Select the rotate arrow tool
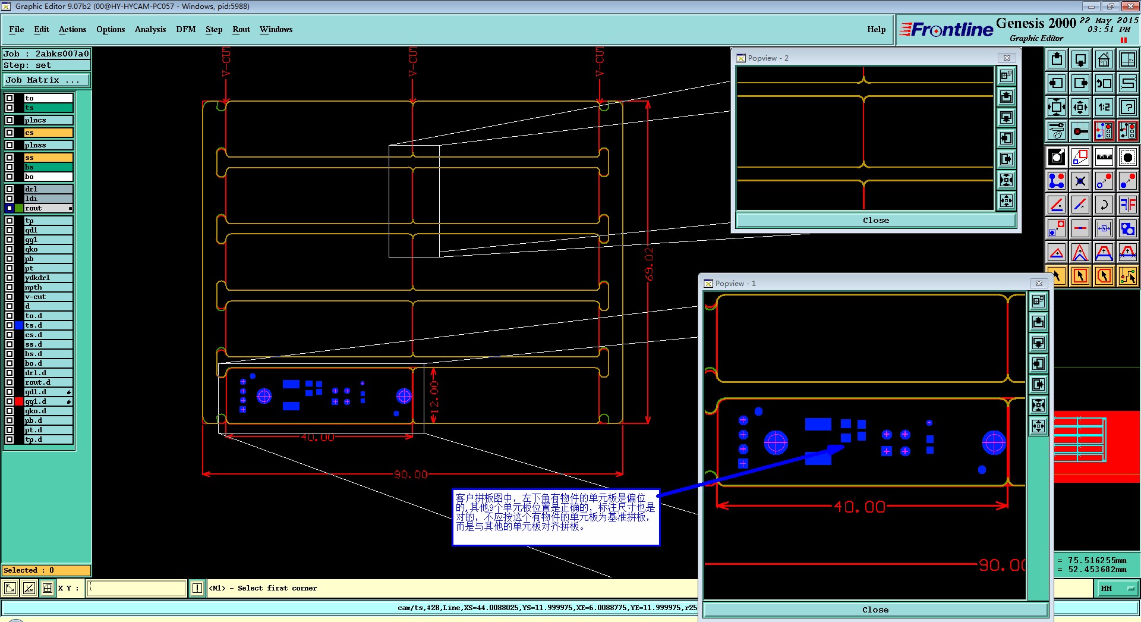Screen dimensions: 1141x622 1104,205
